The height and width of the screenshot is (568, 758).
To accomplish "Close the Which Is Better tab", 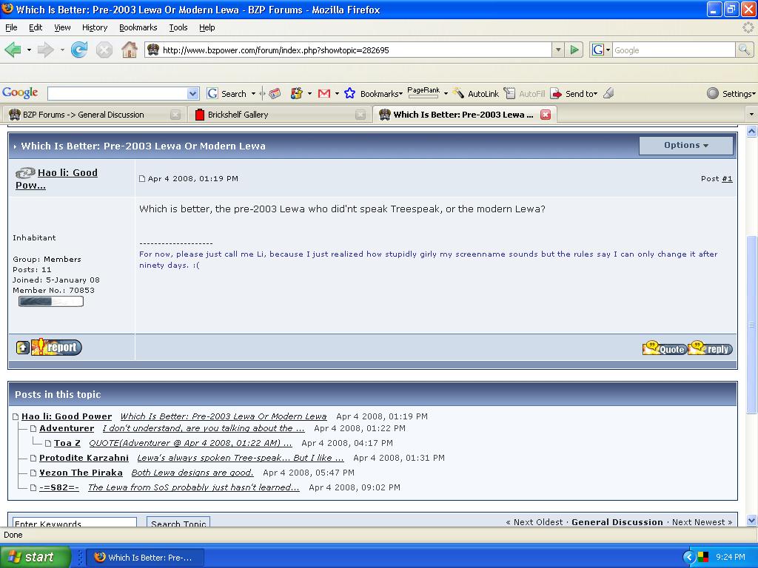I will tap(546, 115).
